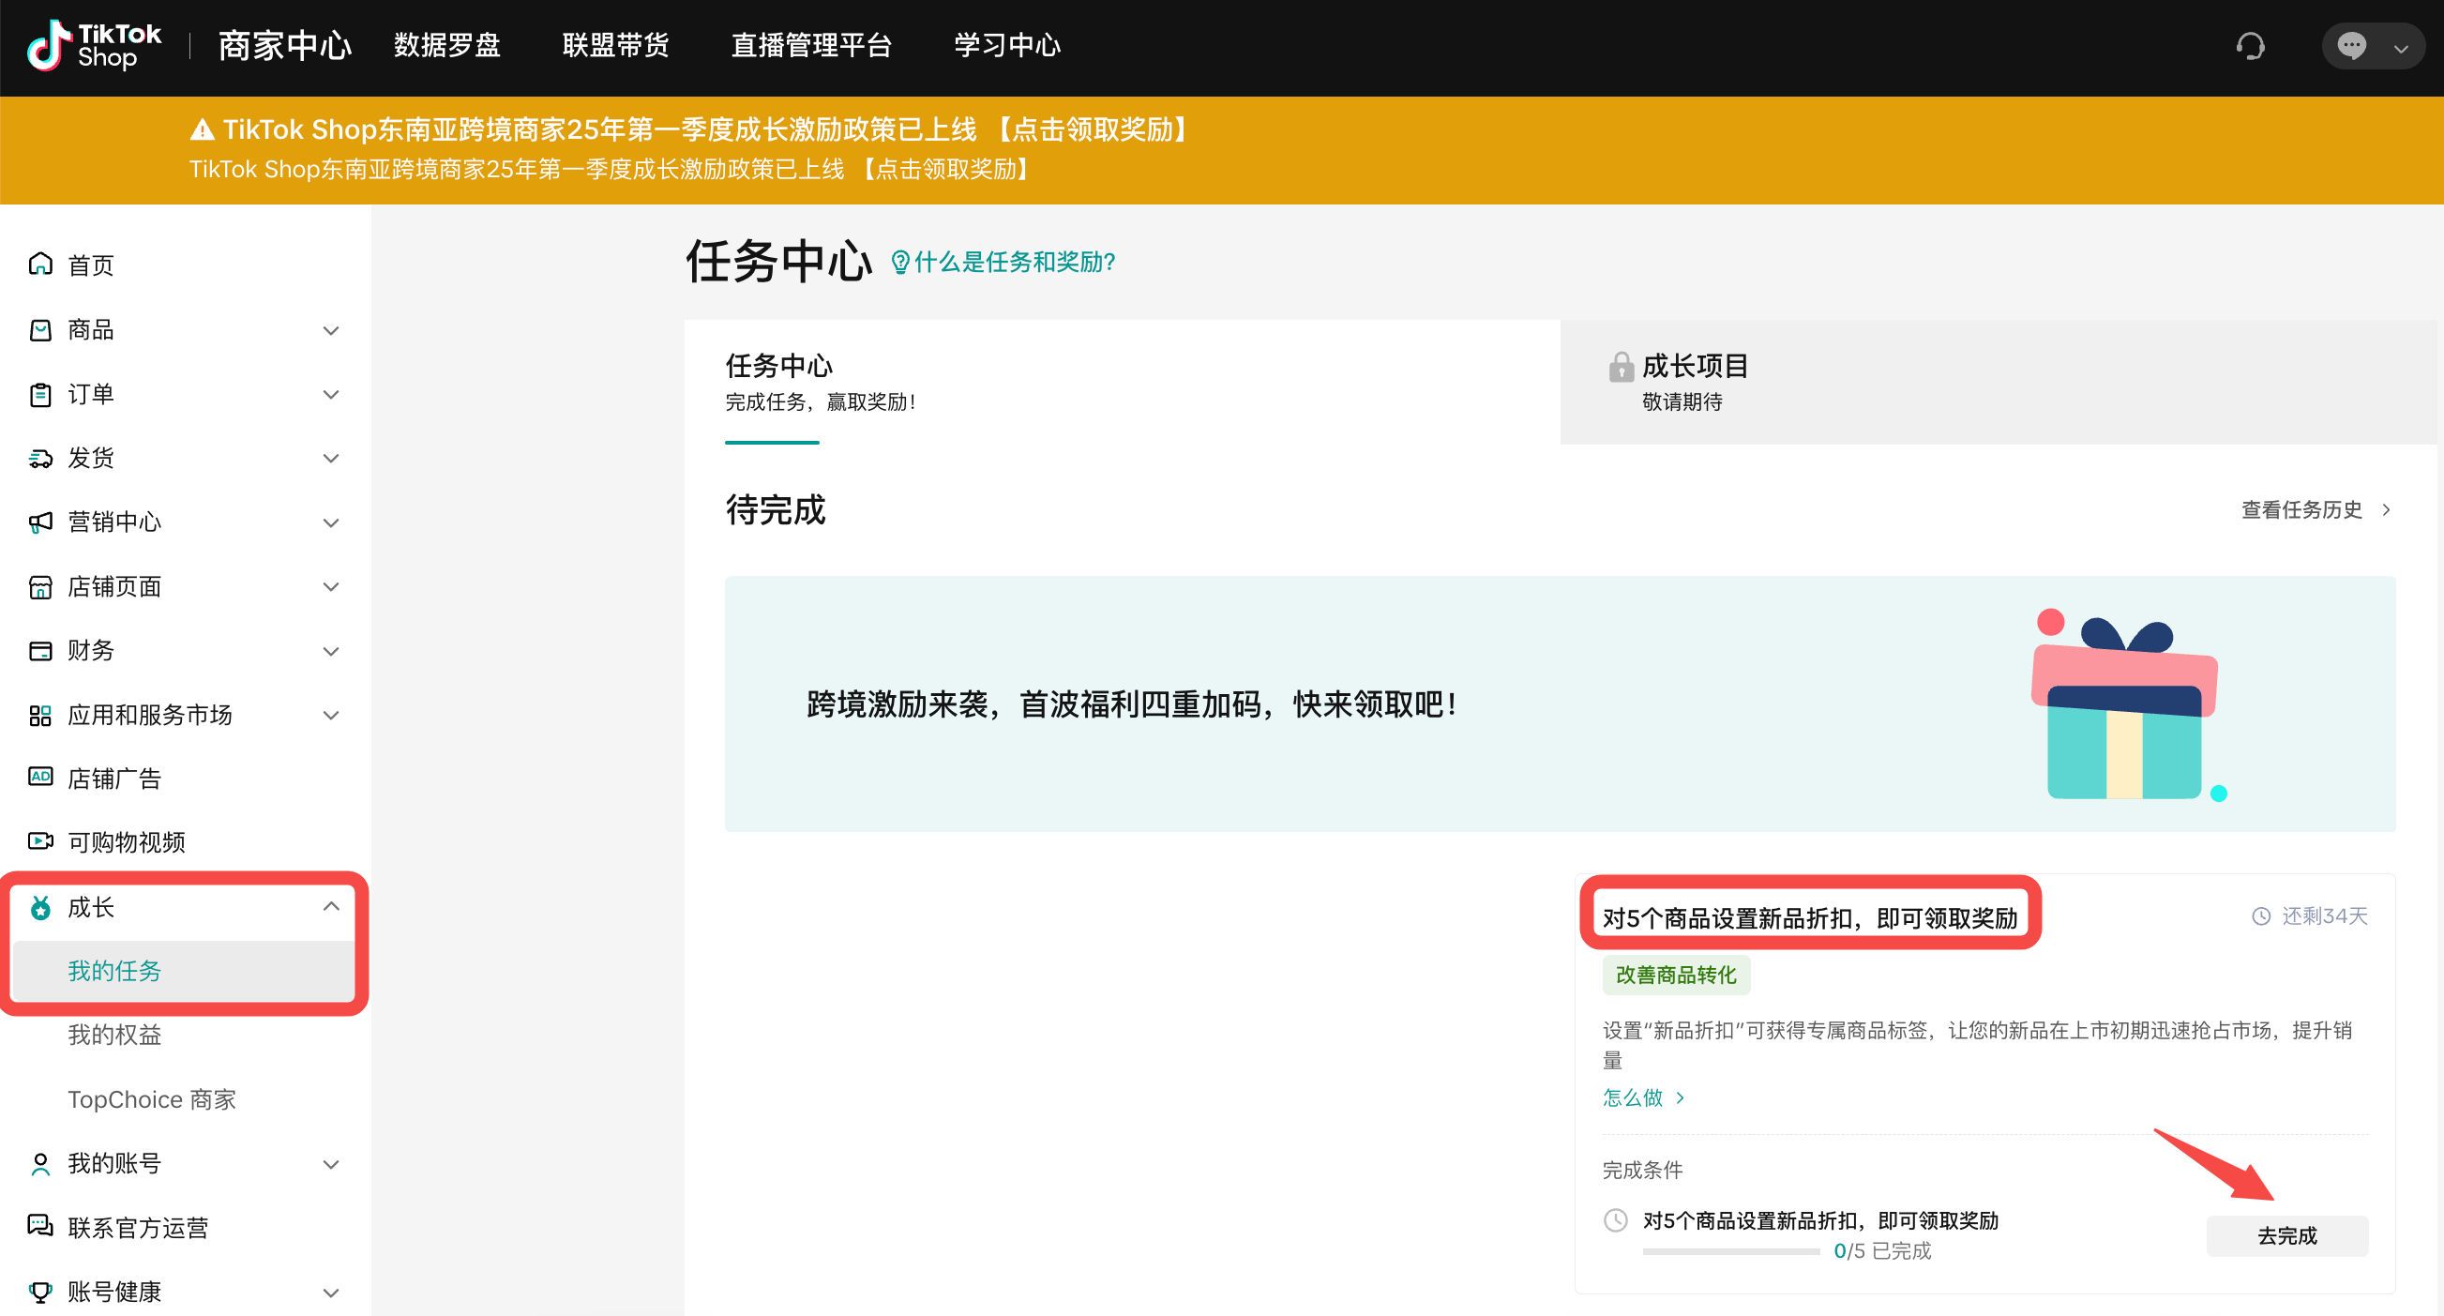Click the 可购物视频 video icon

tap(39, 840)
